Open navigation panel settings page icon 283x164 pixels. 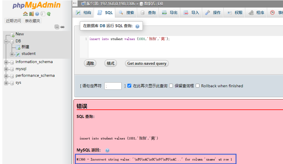point(43,14)
